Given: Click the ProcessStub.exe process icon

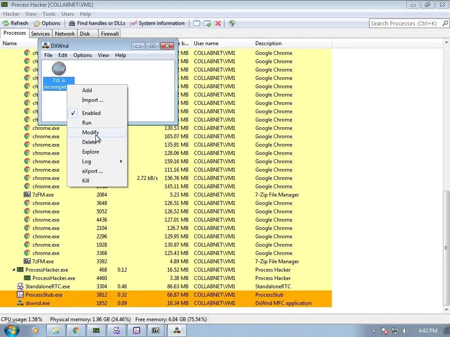Looking at the screenshot, I should click(x=20, y=294).
